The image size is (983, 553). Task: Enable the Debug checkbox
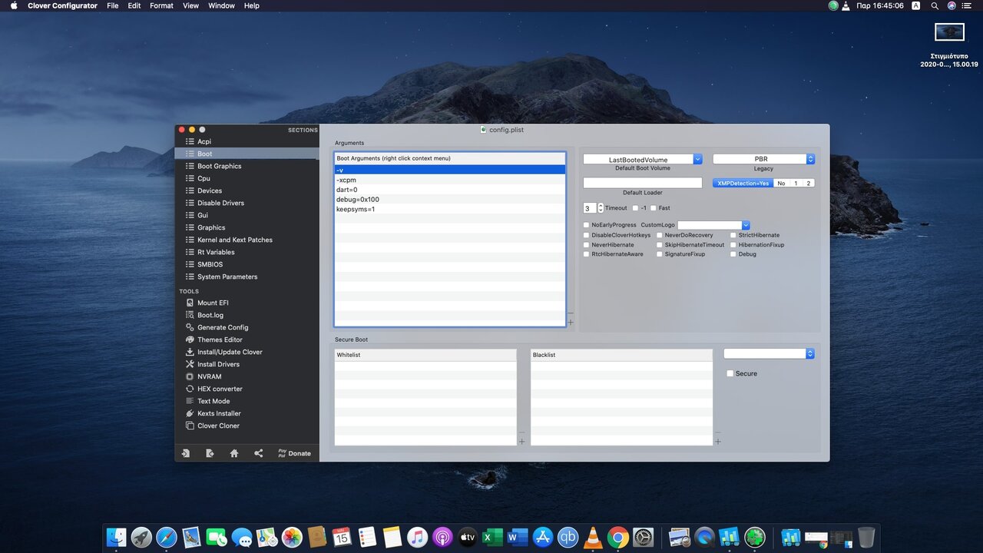point(733,254)
